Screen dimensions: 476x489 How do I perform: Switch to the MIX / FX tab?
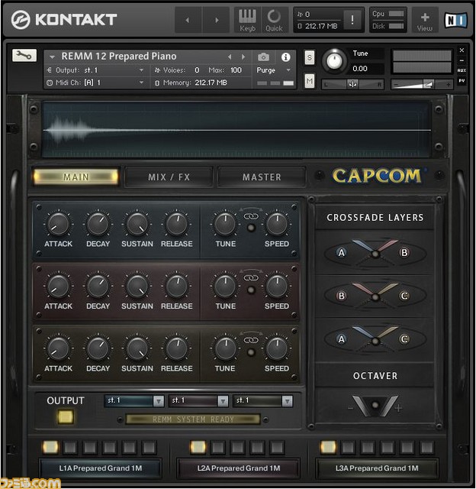169,177
